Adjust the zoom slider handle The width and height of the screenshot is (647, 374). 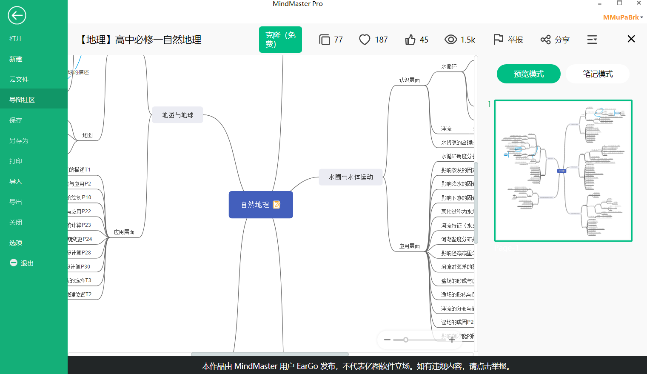(406, 340)
